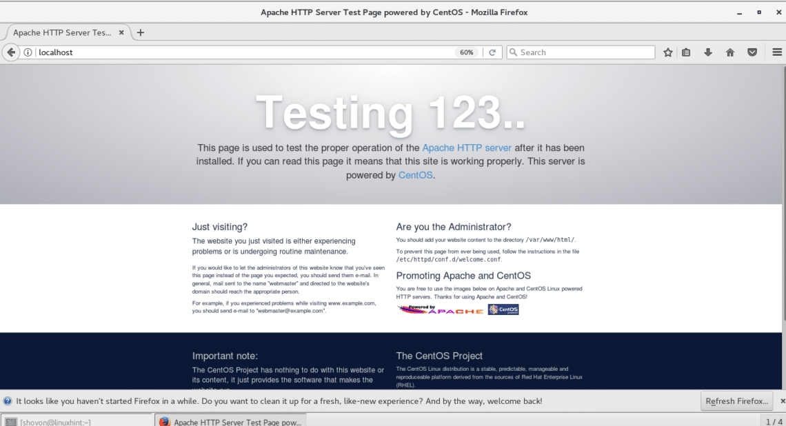Click The CentOS Project heading
The image size is (786, 426).
pos(439,356)
